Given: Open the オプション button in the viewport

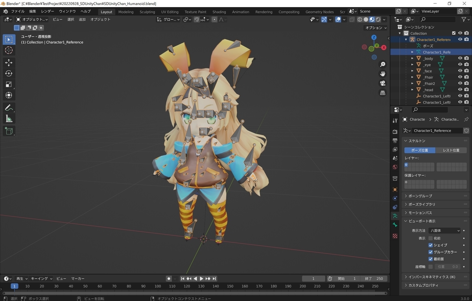Looking at the screenshot, I should point(376,28).
